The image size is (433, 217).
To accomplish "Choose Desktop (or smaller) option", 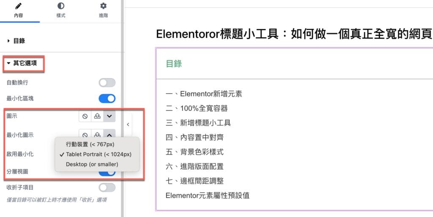I will (92, 164).
